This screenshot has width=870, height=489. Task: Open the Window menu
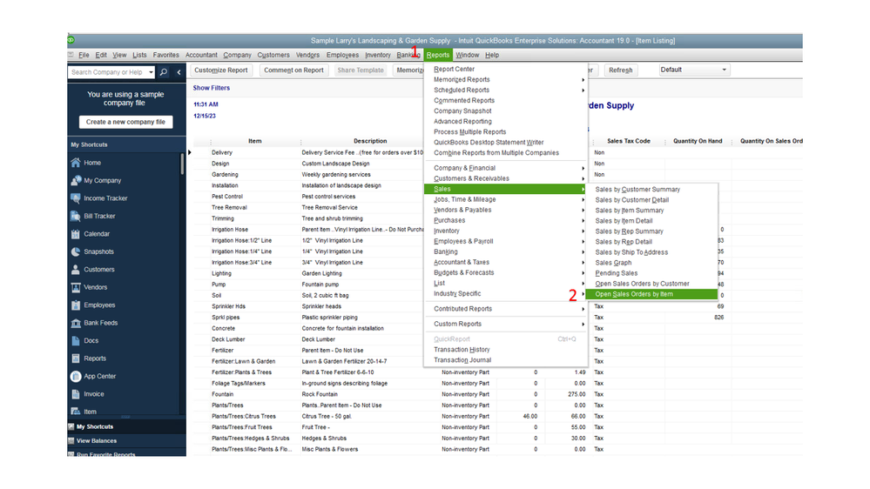(x=467, y=55)
